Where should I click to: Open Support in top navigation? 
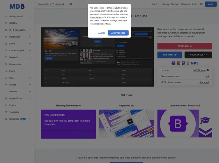(x=175, y=4)
